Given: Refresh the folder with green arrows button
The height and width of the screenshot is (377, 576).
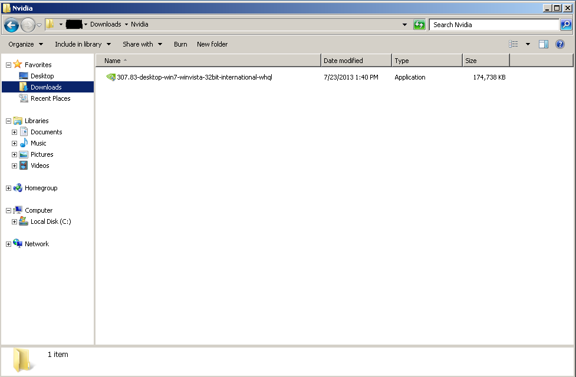Looking at the screenshot, I should click(419, 25).
